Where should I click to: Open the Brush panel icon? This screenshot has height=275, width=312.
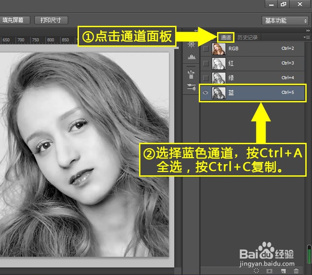pos(191,87)
